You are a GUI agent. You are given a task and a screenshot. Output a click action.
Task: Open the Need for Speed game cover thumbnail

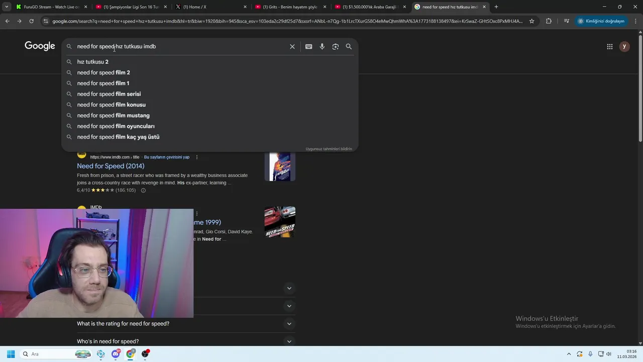(x=280, y=222)
